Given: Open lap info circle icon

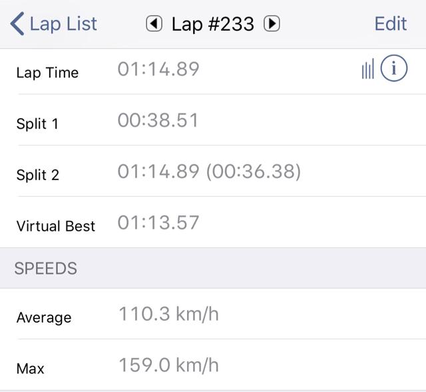Looking at the screenshot, I should click(393, 68).
